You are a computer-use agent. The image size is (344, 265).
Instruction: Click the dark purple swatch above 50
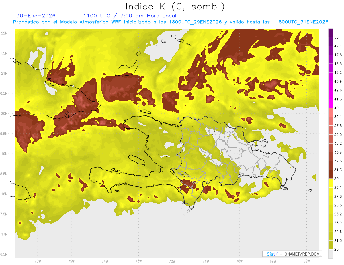[331, 33]
